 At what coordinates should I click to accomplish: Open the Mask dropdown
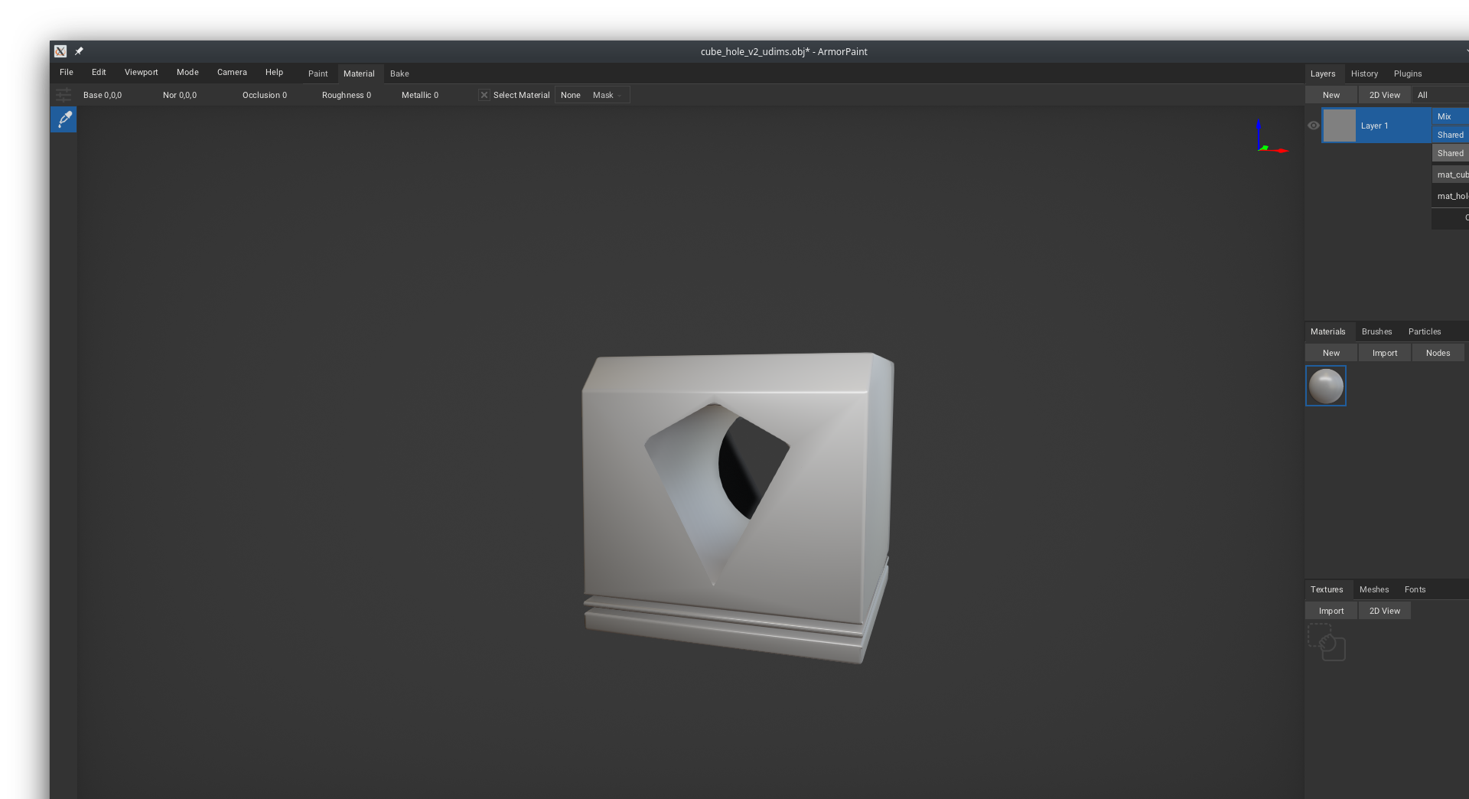tap(604, 95)
